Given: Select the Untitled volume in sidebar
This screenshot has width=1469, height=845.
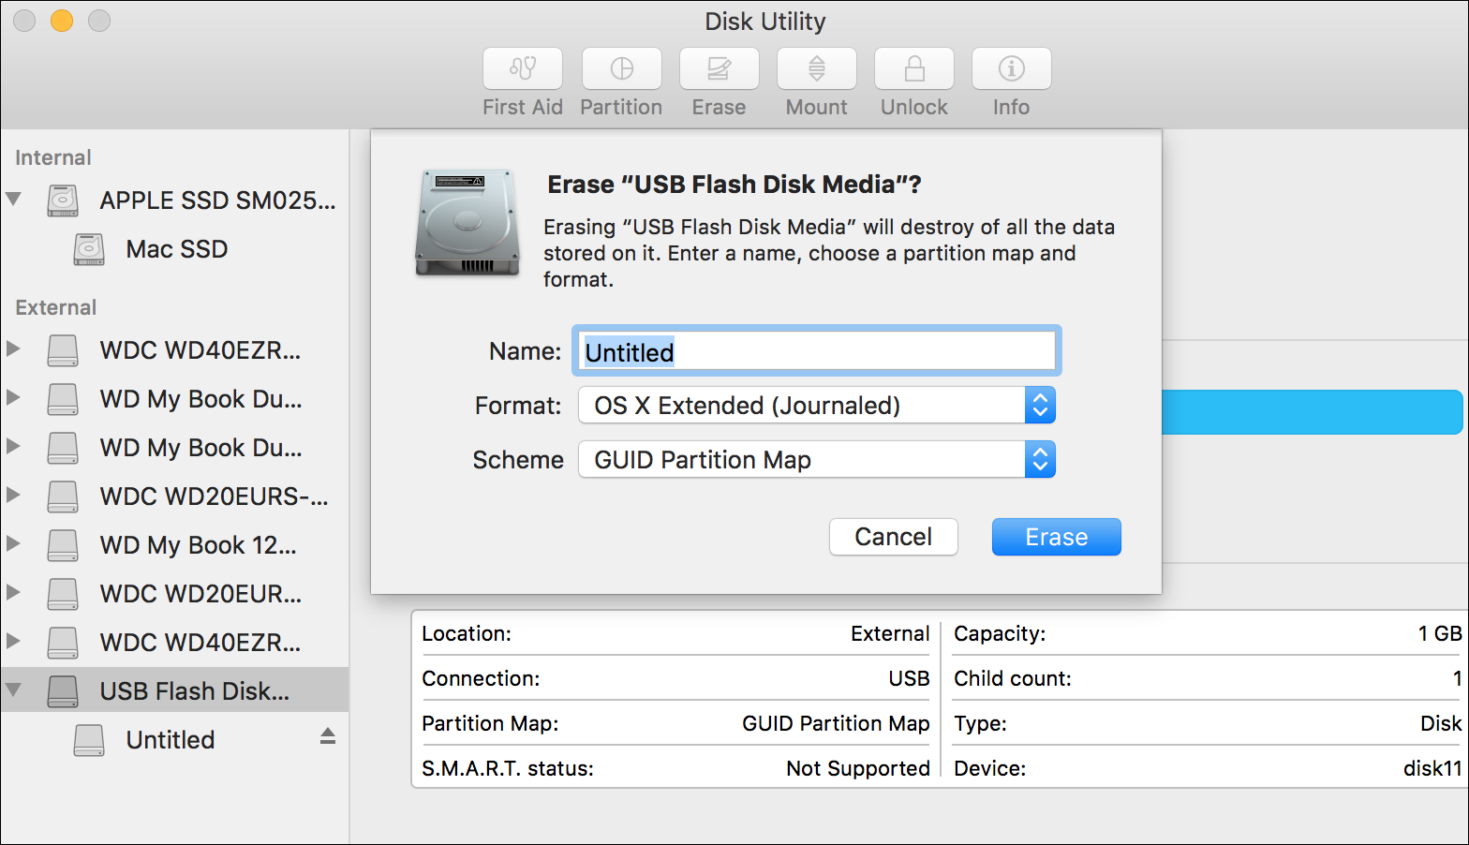Looking at the screenshot, I should point(170,740).
